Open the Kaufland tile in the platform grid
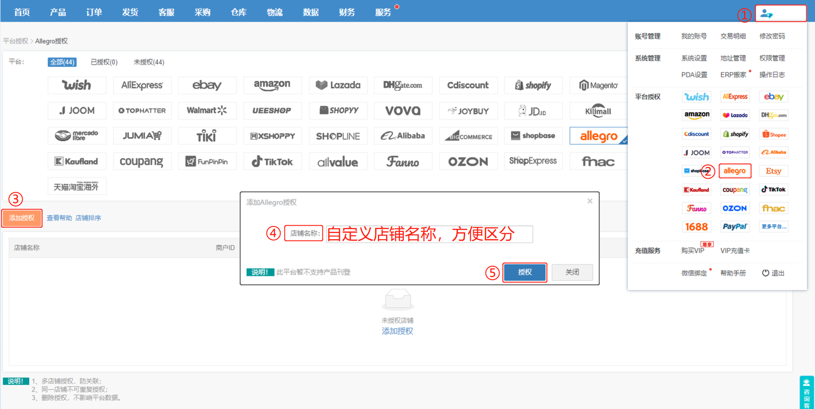The image size is (815, 409). coord(77,161)
